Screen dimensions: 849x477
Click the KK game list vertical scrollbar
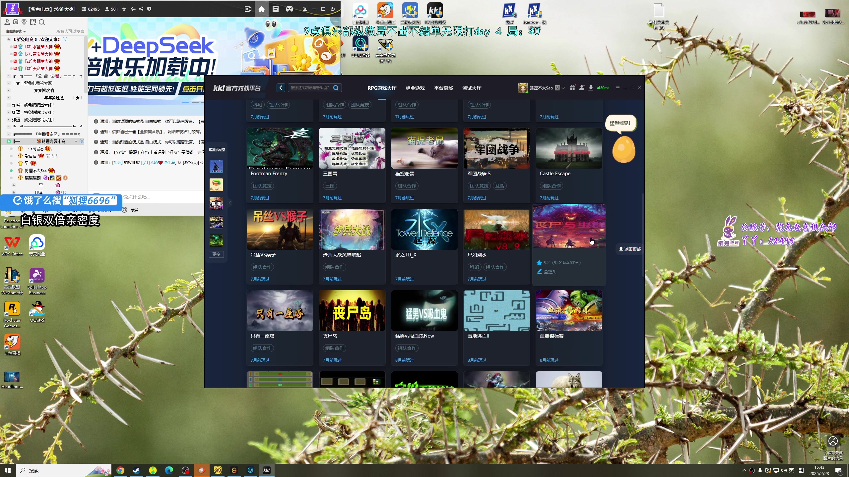click(x=643, y=235)
